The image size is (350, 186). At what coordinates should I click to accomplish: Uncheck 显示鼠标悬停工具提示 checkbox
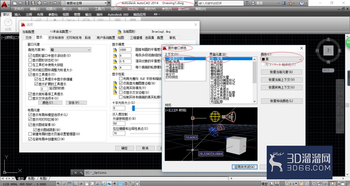click(x=30, y=94)
